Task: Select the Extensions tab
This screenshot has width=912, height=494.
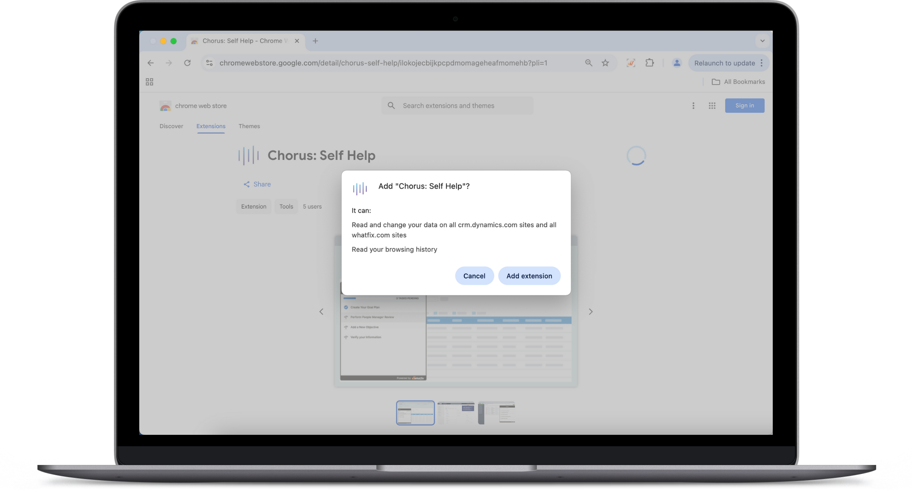Action: click(211, 126)
